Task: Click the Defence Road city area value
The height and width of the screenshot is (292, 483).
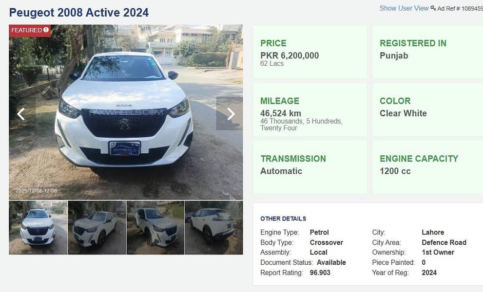Action: (x=444, y=242)
